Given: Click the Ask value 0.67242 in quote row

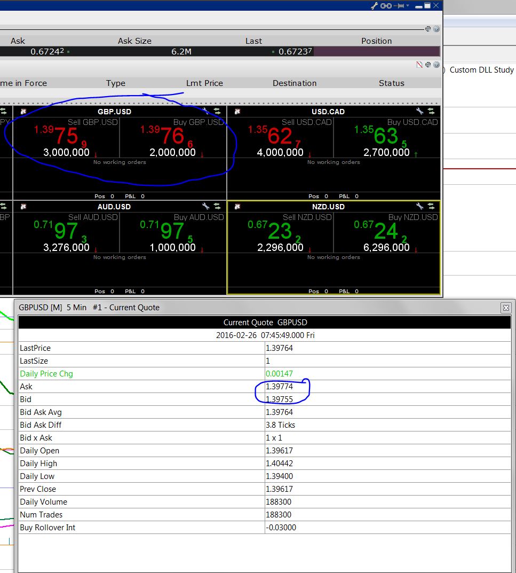Looking at the screenshot, I should pos(47,51).
